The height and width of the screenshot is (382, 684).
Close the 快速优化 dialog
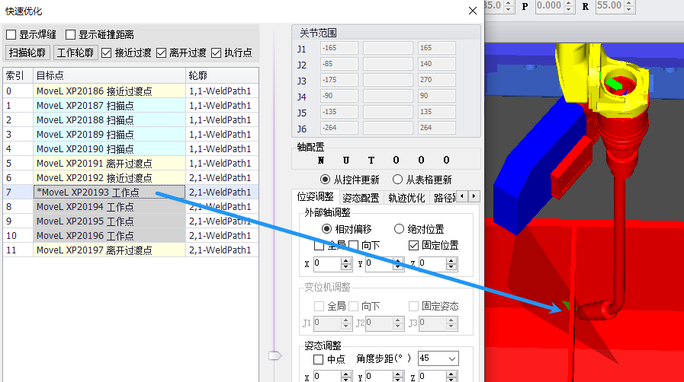473,11
